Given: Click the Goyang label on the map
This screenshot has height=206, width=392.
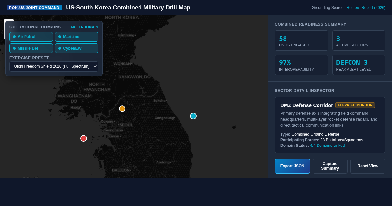Looking at the screenshot, I should coord(107,121).
